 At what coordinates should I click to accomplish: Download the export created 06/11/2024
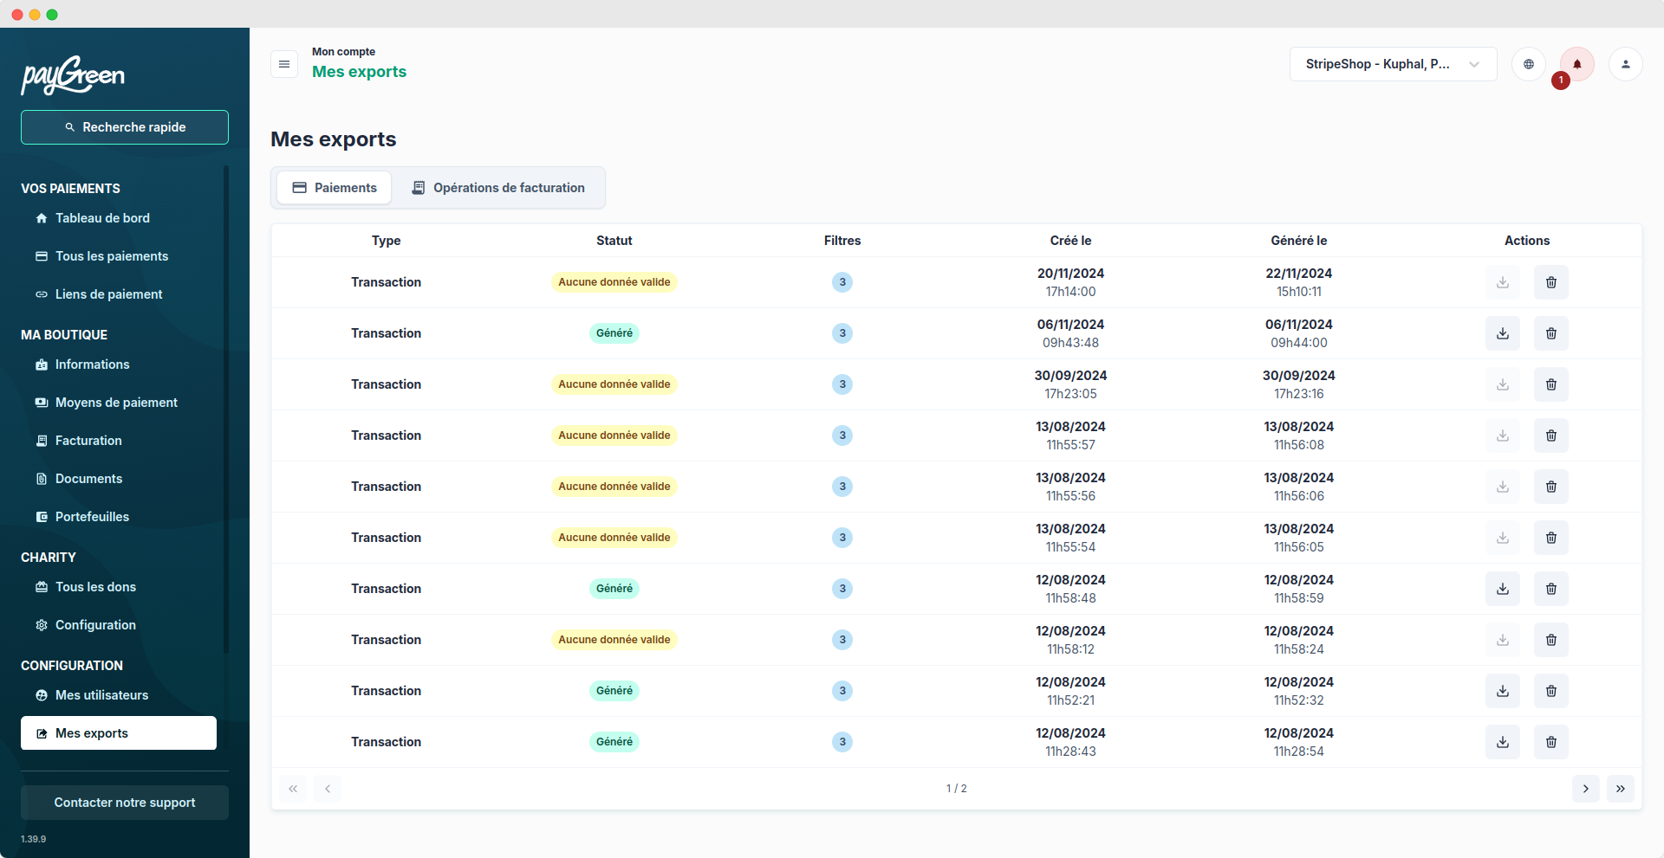click(x=1502, y=333)
